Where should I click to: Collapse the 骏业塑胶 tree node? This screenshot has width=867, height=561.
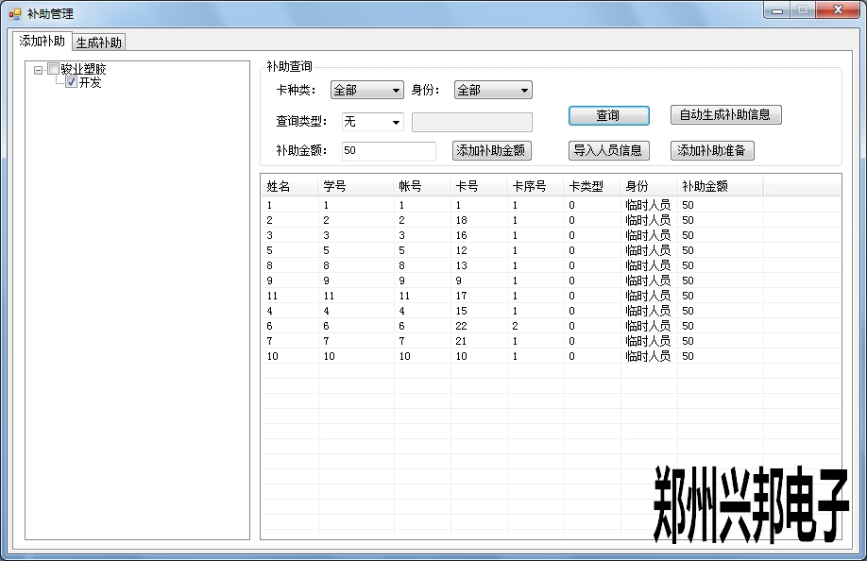(x=38, y=69)
